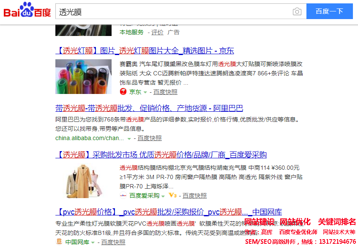
Task: View 百度快照 for the 京东 result
Action: click(165, 92)
